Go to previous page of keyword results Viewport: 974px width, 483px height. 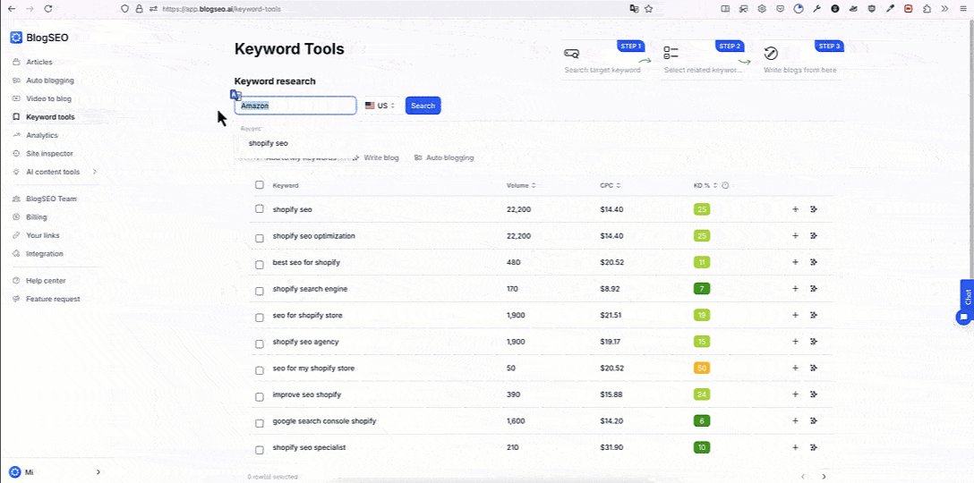tap(803, 477)
